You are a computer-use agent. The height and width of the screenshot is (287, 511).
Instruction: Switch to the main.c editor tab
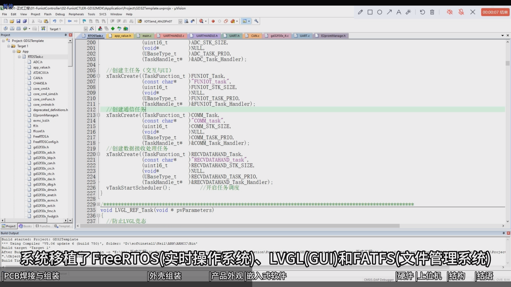click(x=145, y=36)
